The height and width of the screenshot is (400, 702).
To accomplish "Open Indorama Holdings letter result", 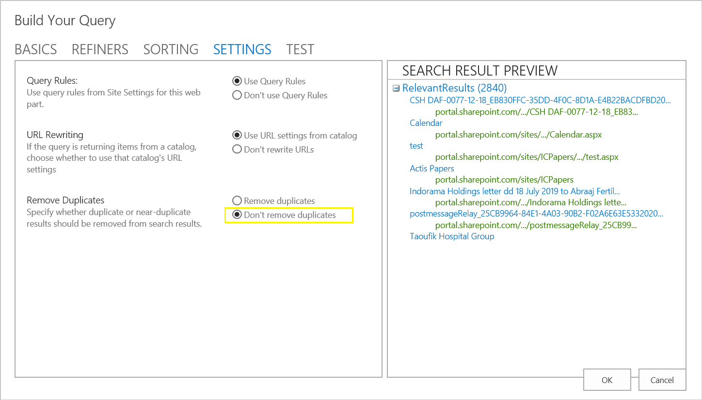I will [515, 191].
